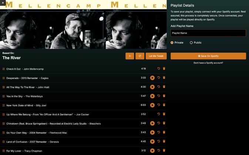Click the Playlist Name input field
Screen dimensions: 249x155
208,33
